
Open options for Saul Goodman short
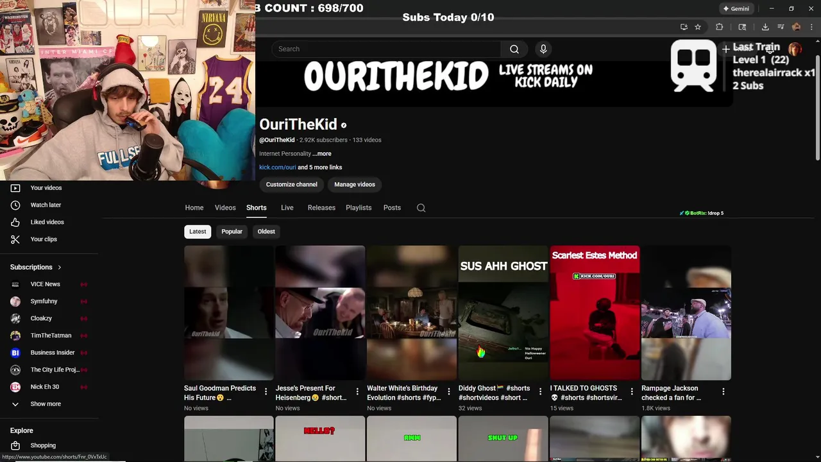(x=266, y=391)
